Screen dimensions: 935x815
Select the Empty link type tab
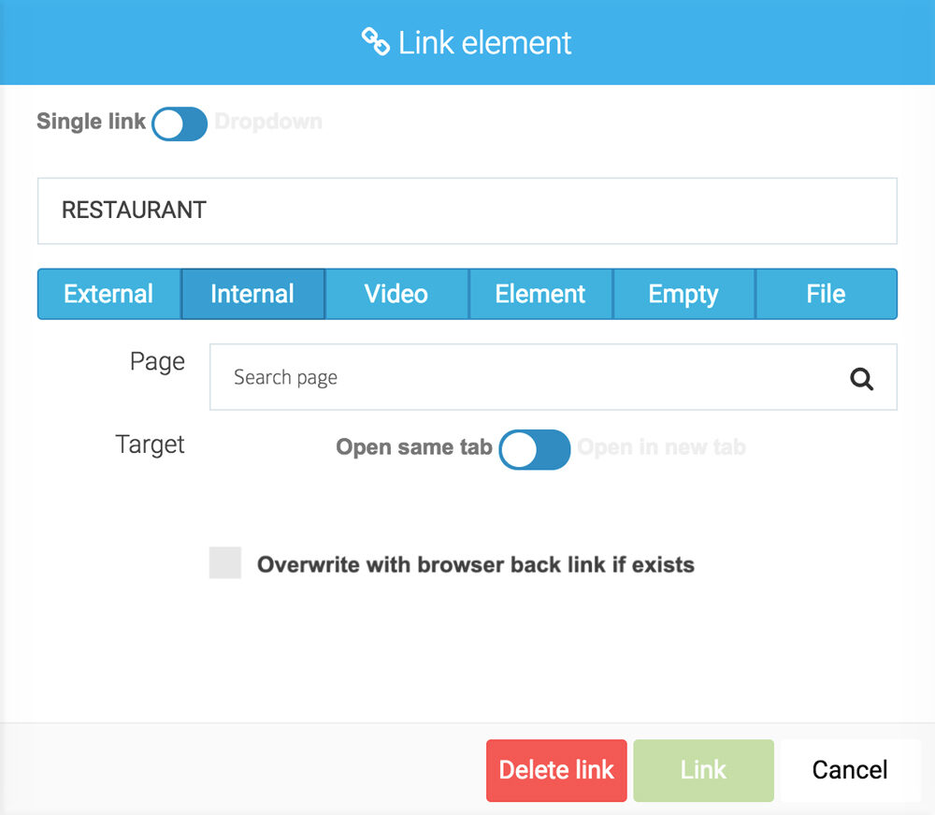(683, 293)
